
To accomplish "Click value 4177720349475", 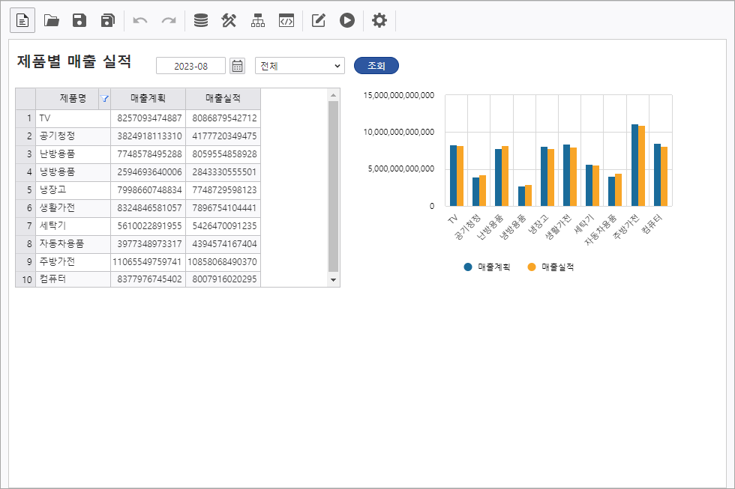I will [224, 136].
